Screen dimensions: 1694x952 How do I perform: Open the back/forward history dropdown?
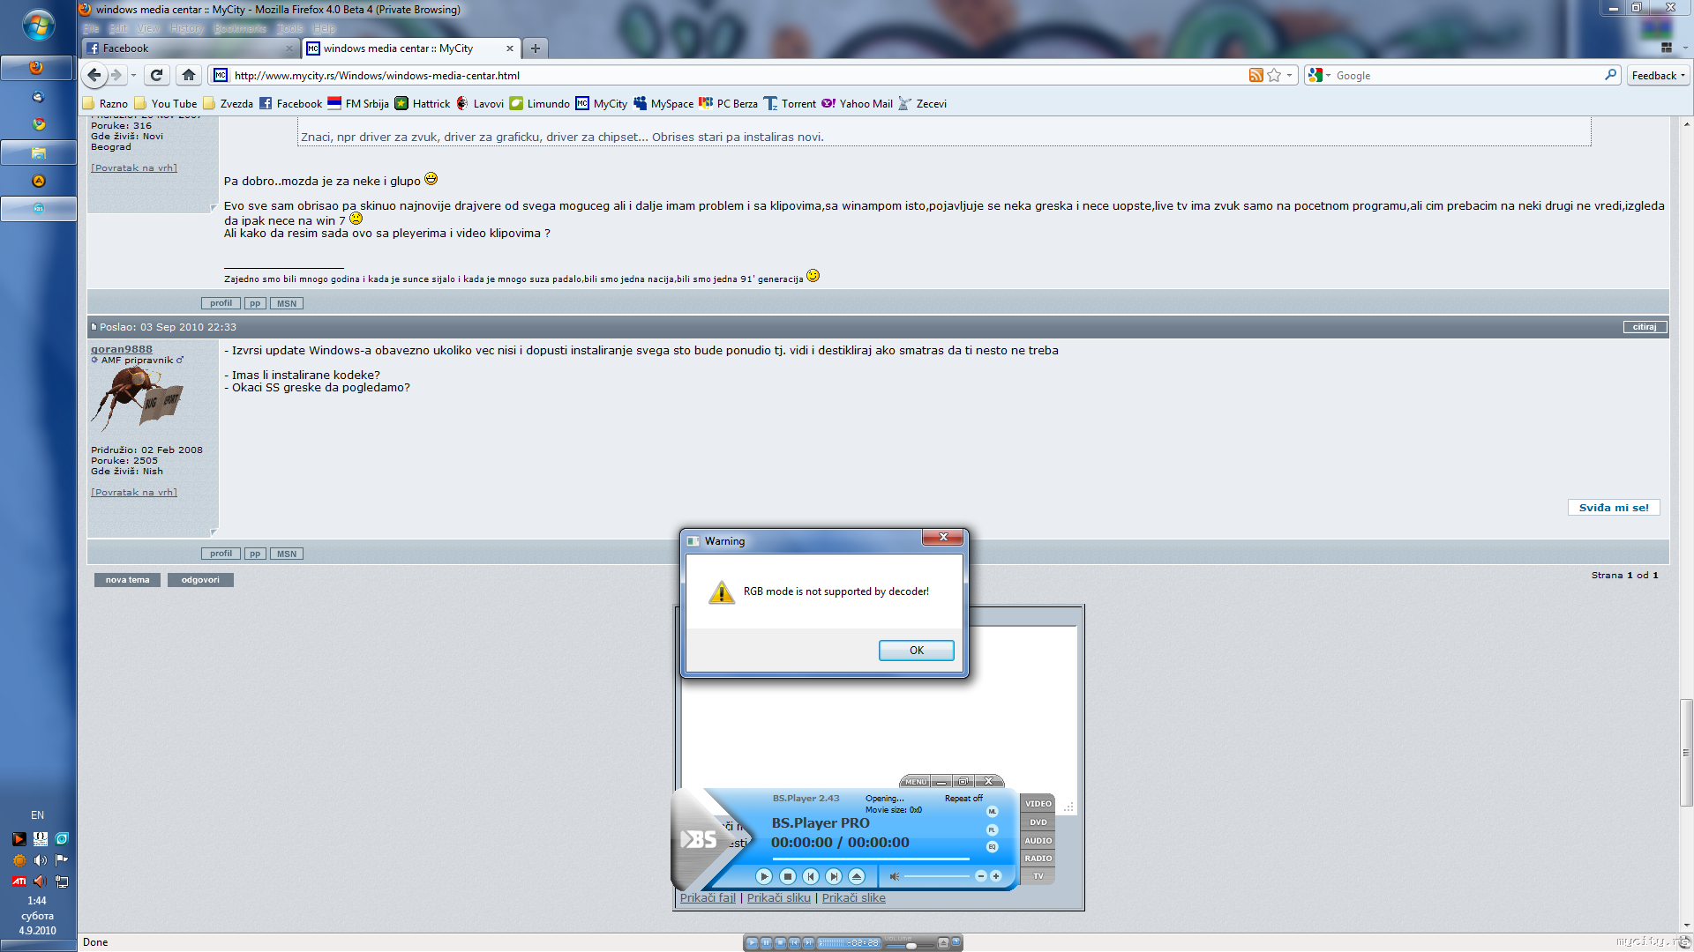coord(133,76)
